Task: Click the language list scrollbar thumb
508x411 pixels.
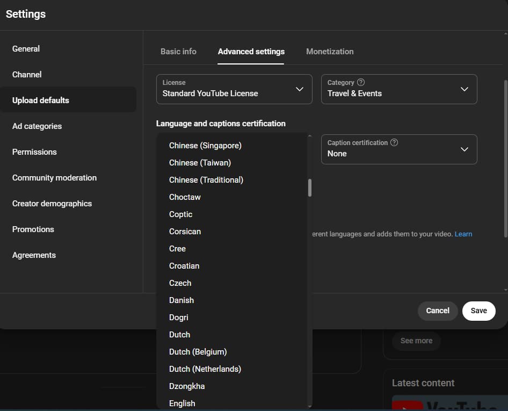Action: click(x=310, y=188)
